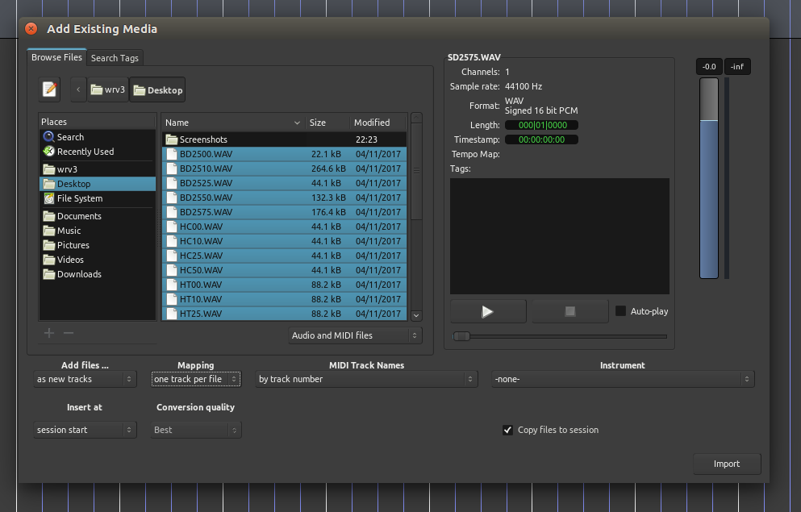Switch to the Search Tags tab

tap(115, 57)
